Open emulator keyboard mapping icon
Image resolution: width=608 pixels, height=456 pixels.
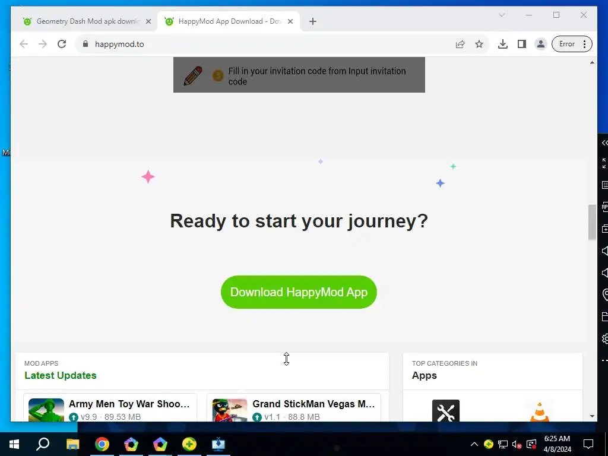(x=604, y=185)
